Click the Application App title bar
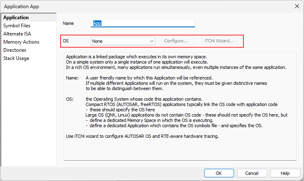This screenshot has height=181, width=304. tap(123, 6)
